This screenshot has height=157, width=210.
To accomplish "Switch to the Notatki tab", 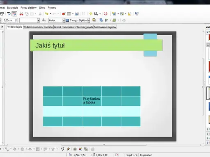I will (48, 27).
